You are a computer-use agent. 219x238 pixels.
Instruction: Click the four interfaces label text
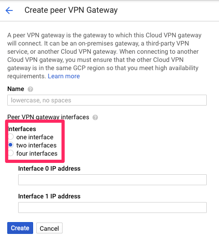[x=37, y=153]
